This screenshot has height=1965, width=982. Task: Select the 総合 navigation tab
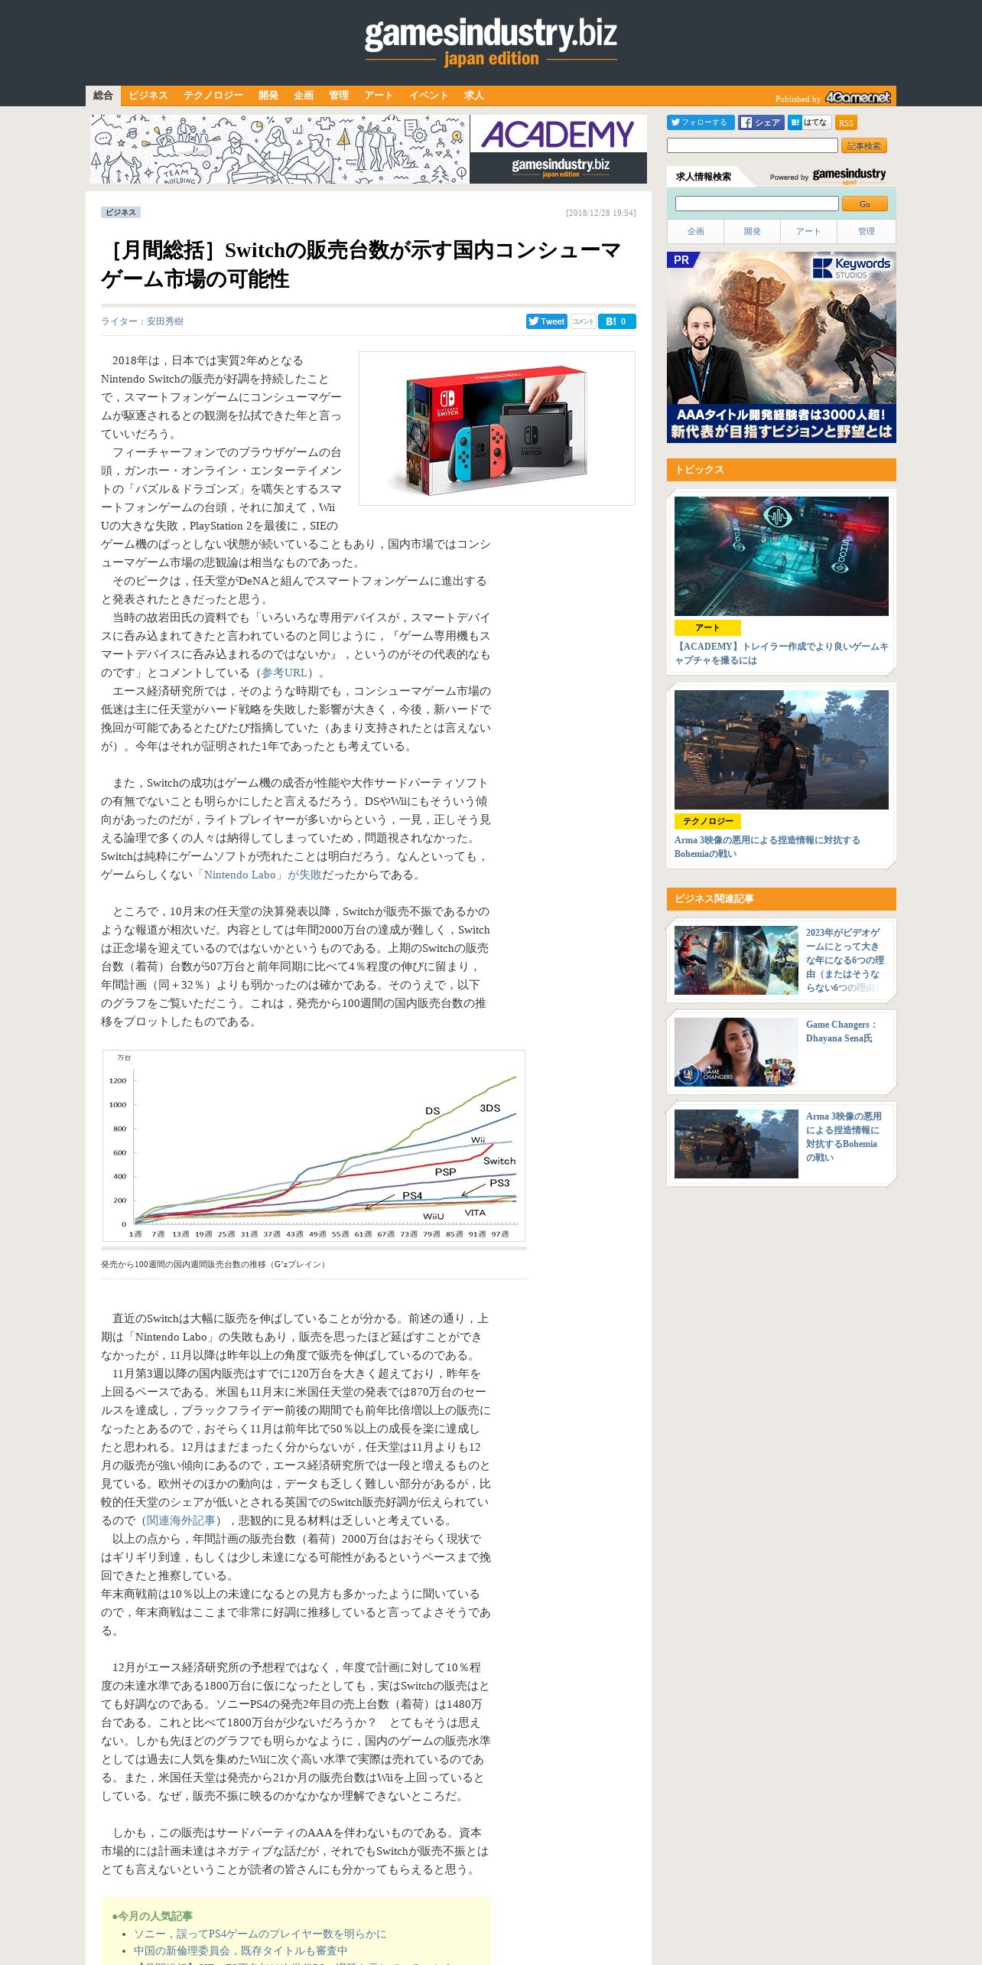click(103, 96)
